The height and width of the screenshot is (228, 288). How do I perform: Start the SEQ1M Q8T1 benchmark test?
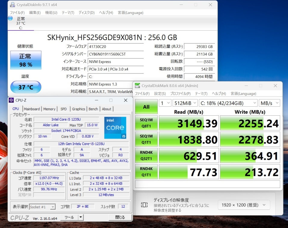146,123
